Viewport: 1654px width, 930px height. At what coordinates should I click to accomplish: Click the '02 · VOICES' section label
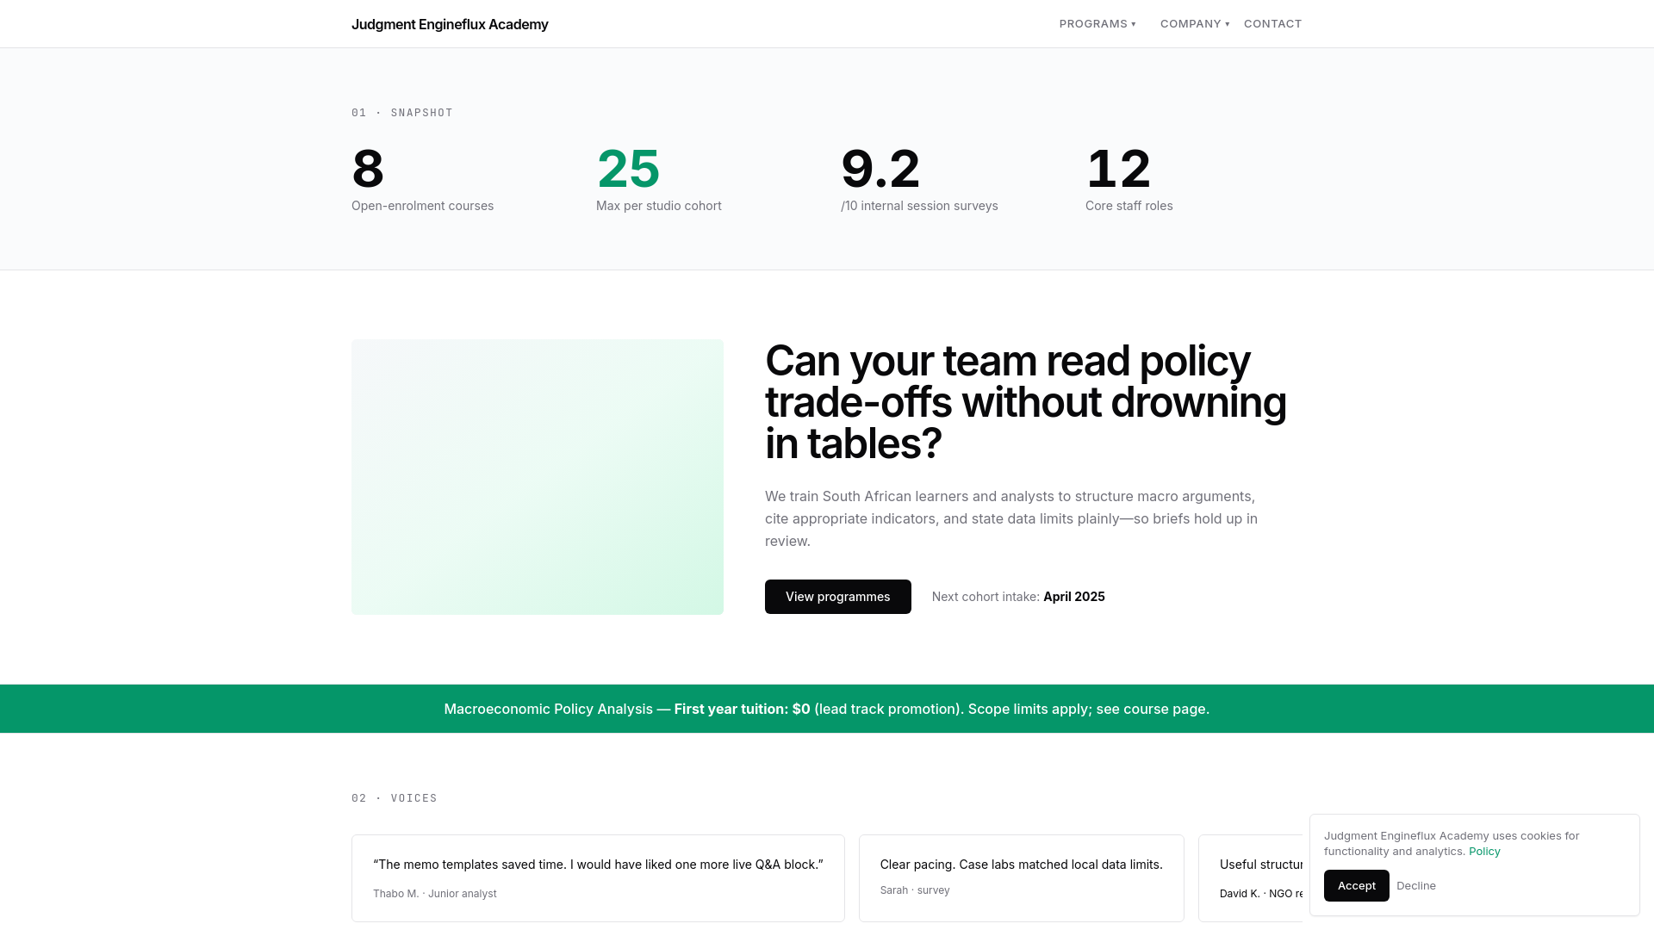pos(395,798)
